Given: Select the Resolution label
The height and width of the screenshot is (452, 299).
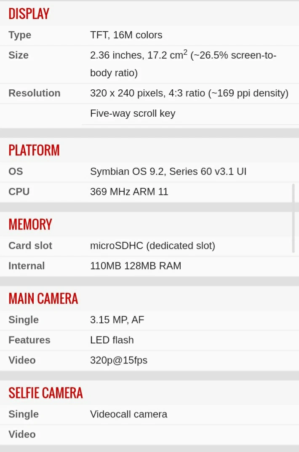Looking at the screenshot, I should tap(34, 93).
